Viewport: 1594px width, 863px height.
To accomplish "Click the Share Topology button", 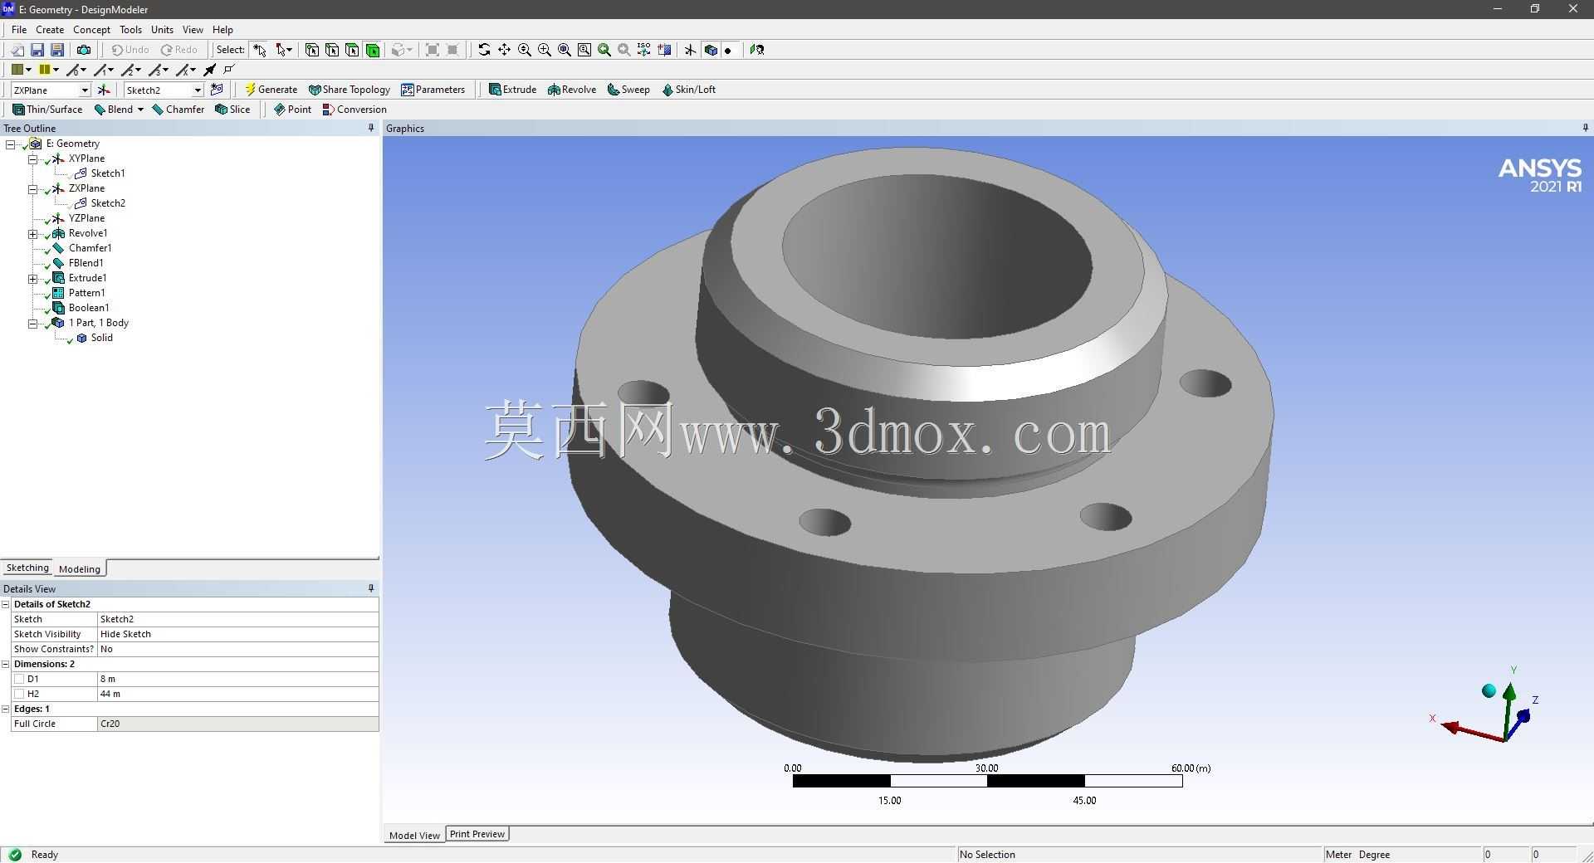I will (349, 90).
